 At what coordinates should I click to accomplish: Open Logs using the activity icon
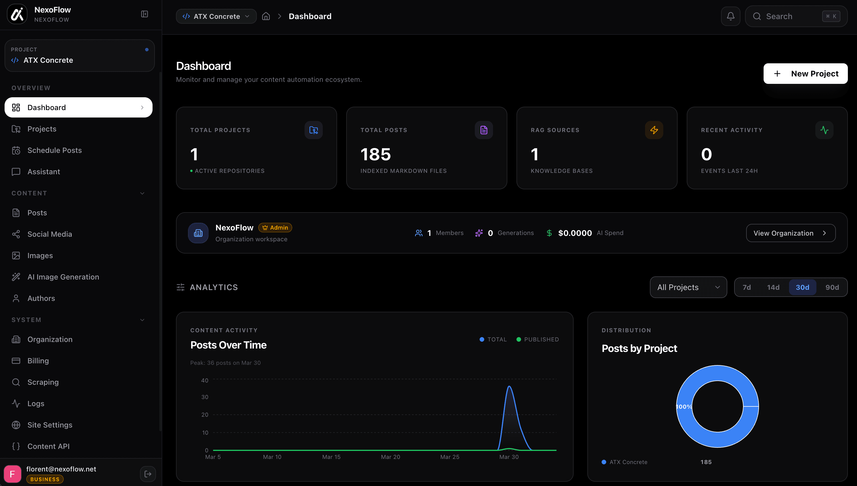[16, 403]
